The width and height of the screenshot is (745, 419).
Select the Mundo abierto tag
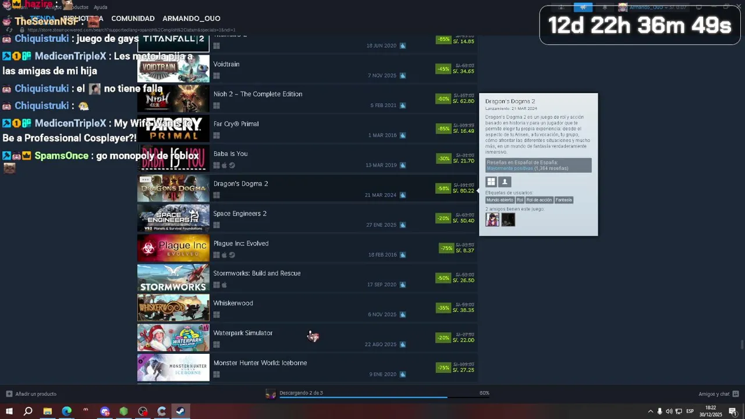(x=500, y=200)
